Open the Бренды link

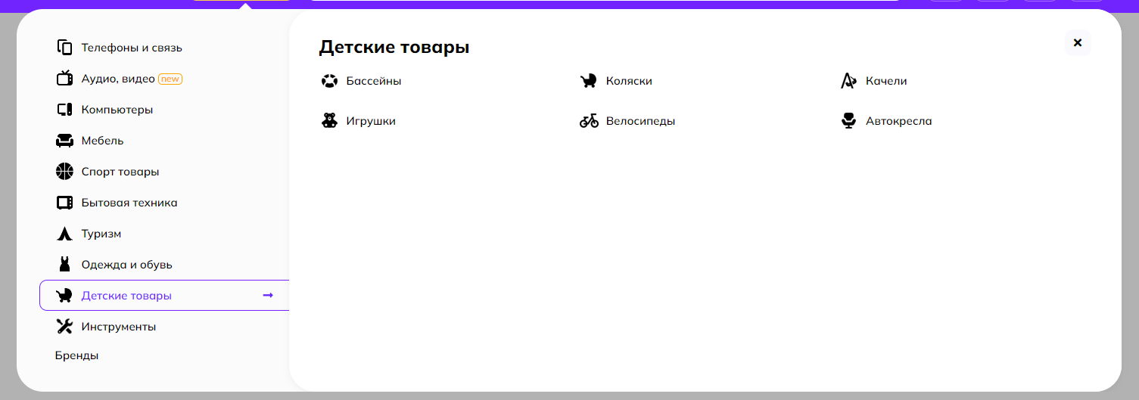click(76, 355)
